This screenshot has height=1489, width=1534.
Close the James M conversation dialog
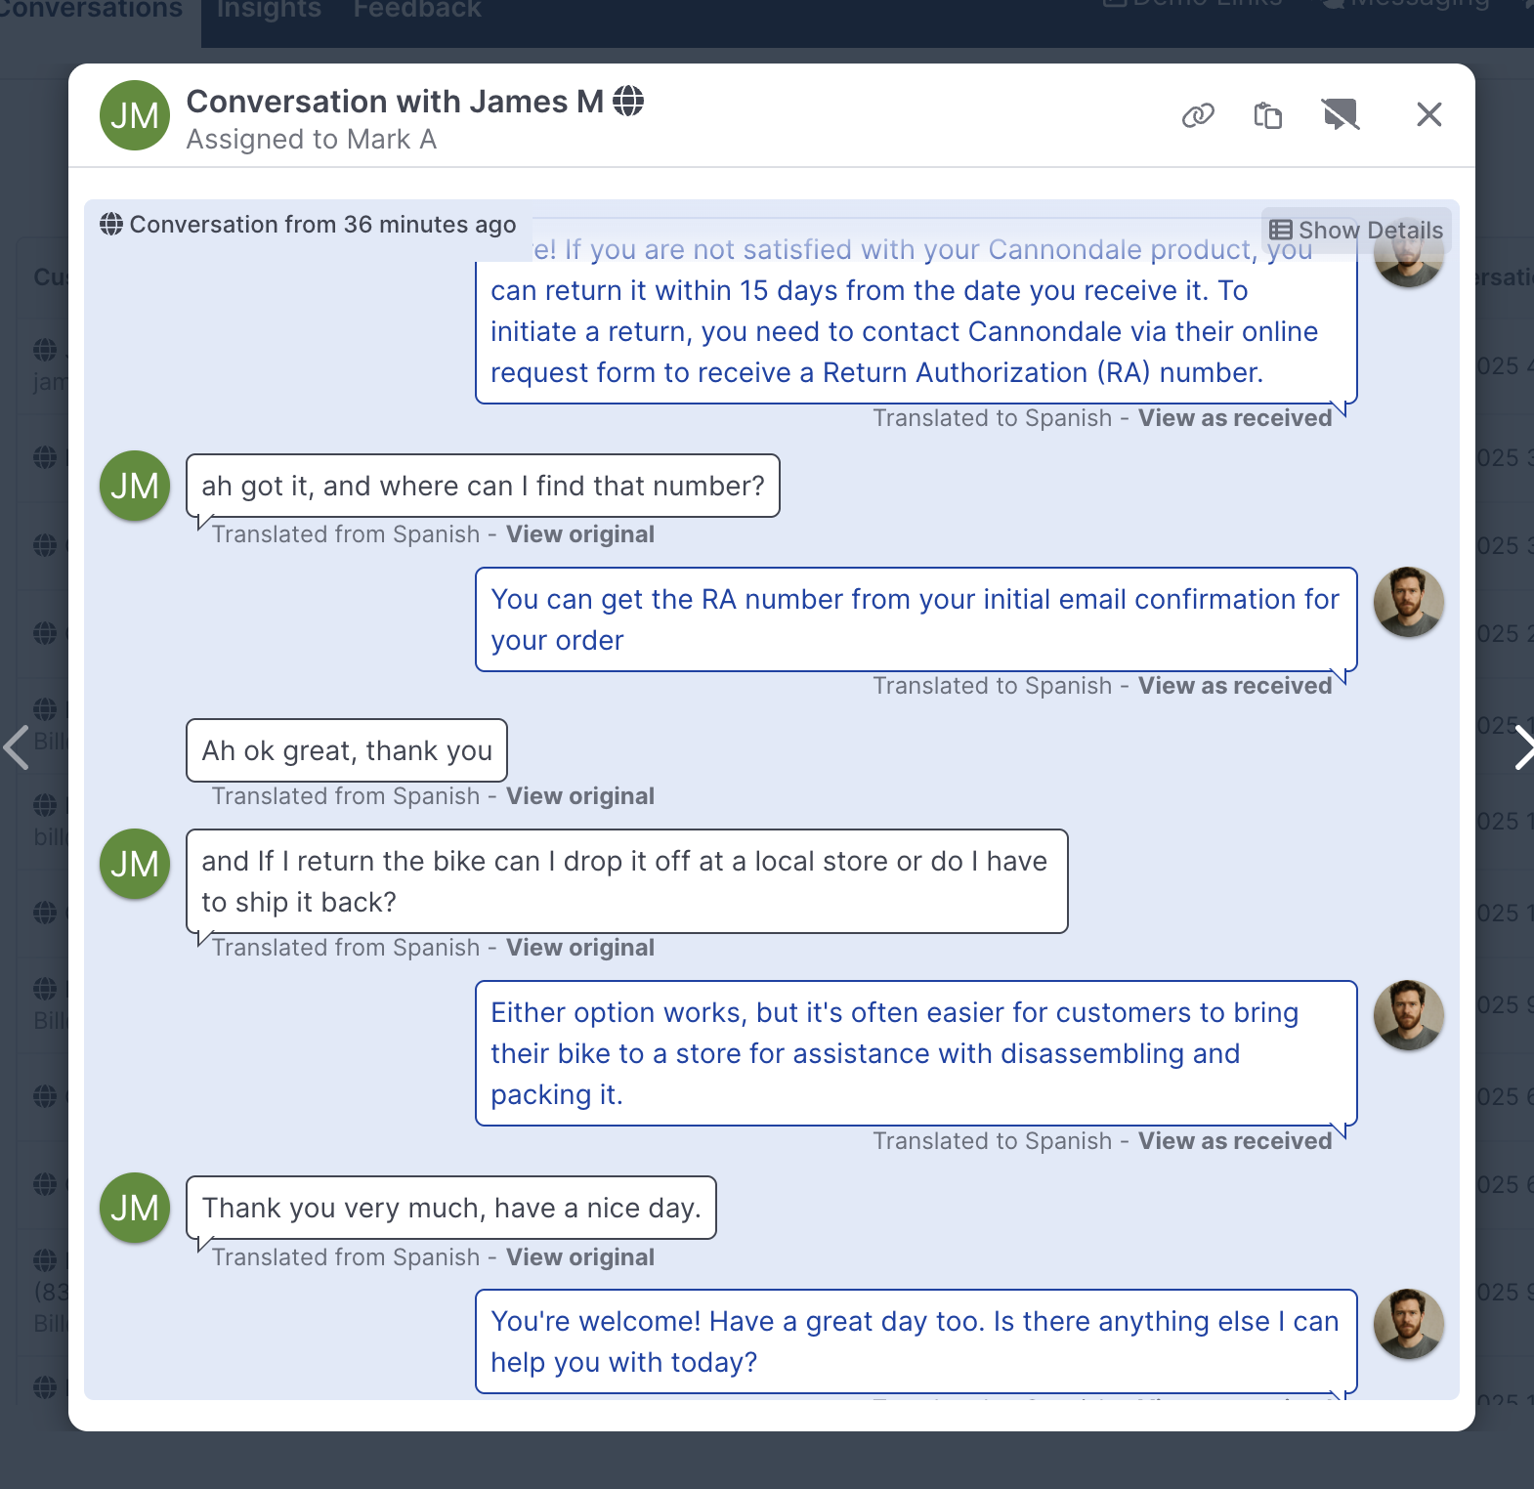coord(1429,115)
